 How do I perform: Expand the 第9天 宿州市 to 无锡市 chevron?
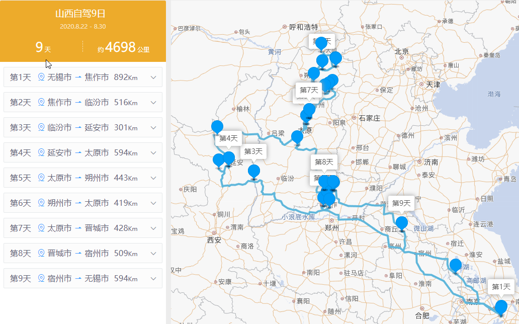(153, 279)
